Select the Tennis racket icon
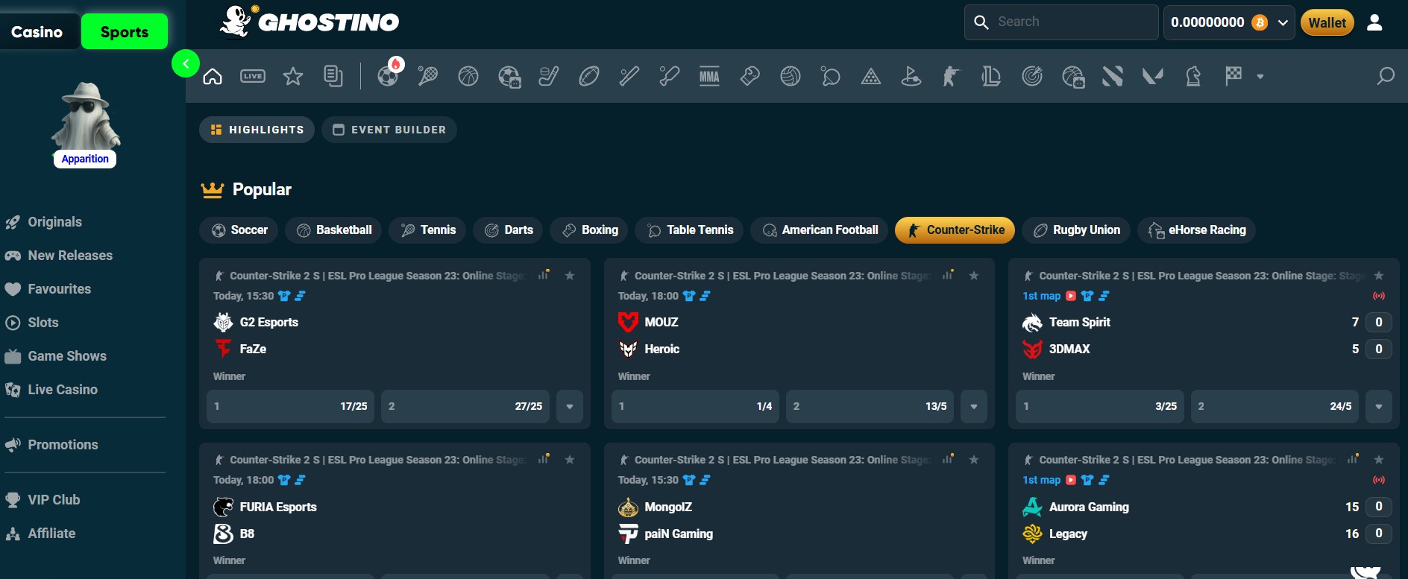Image resolution: width=1408 pixels, height=579 pixels. pos(428,76)
